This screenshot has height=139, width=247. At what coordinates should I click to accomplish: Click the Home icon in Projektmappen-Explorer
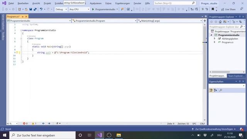(x=220, y=22)
